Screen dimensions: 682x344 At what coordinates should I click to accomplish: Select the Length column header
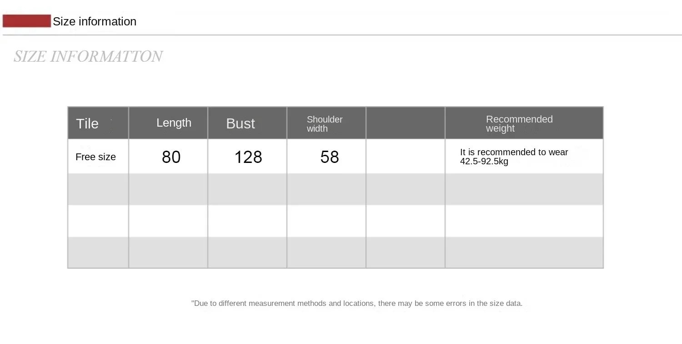174,123
